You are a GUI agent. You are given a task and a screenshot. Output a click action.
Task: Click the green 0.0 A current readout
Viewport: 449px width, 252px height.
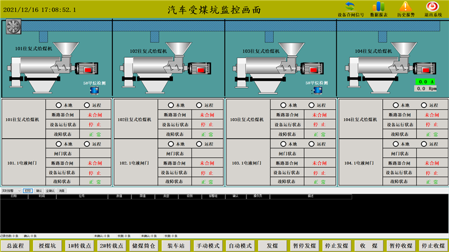pos(425,81)
